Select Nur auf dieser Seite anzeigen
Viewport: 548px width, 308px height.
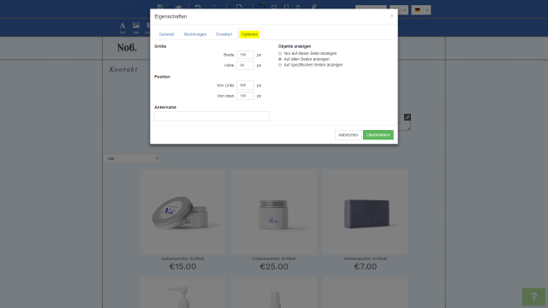(280, 53)
